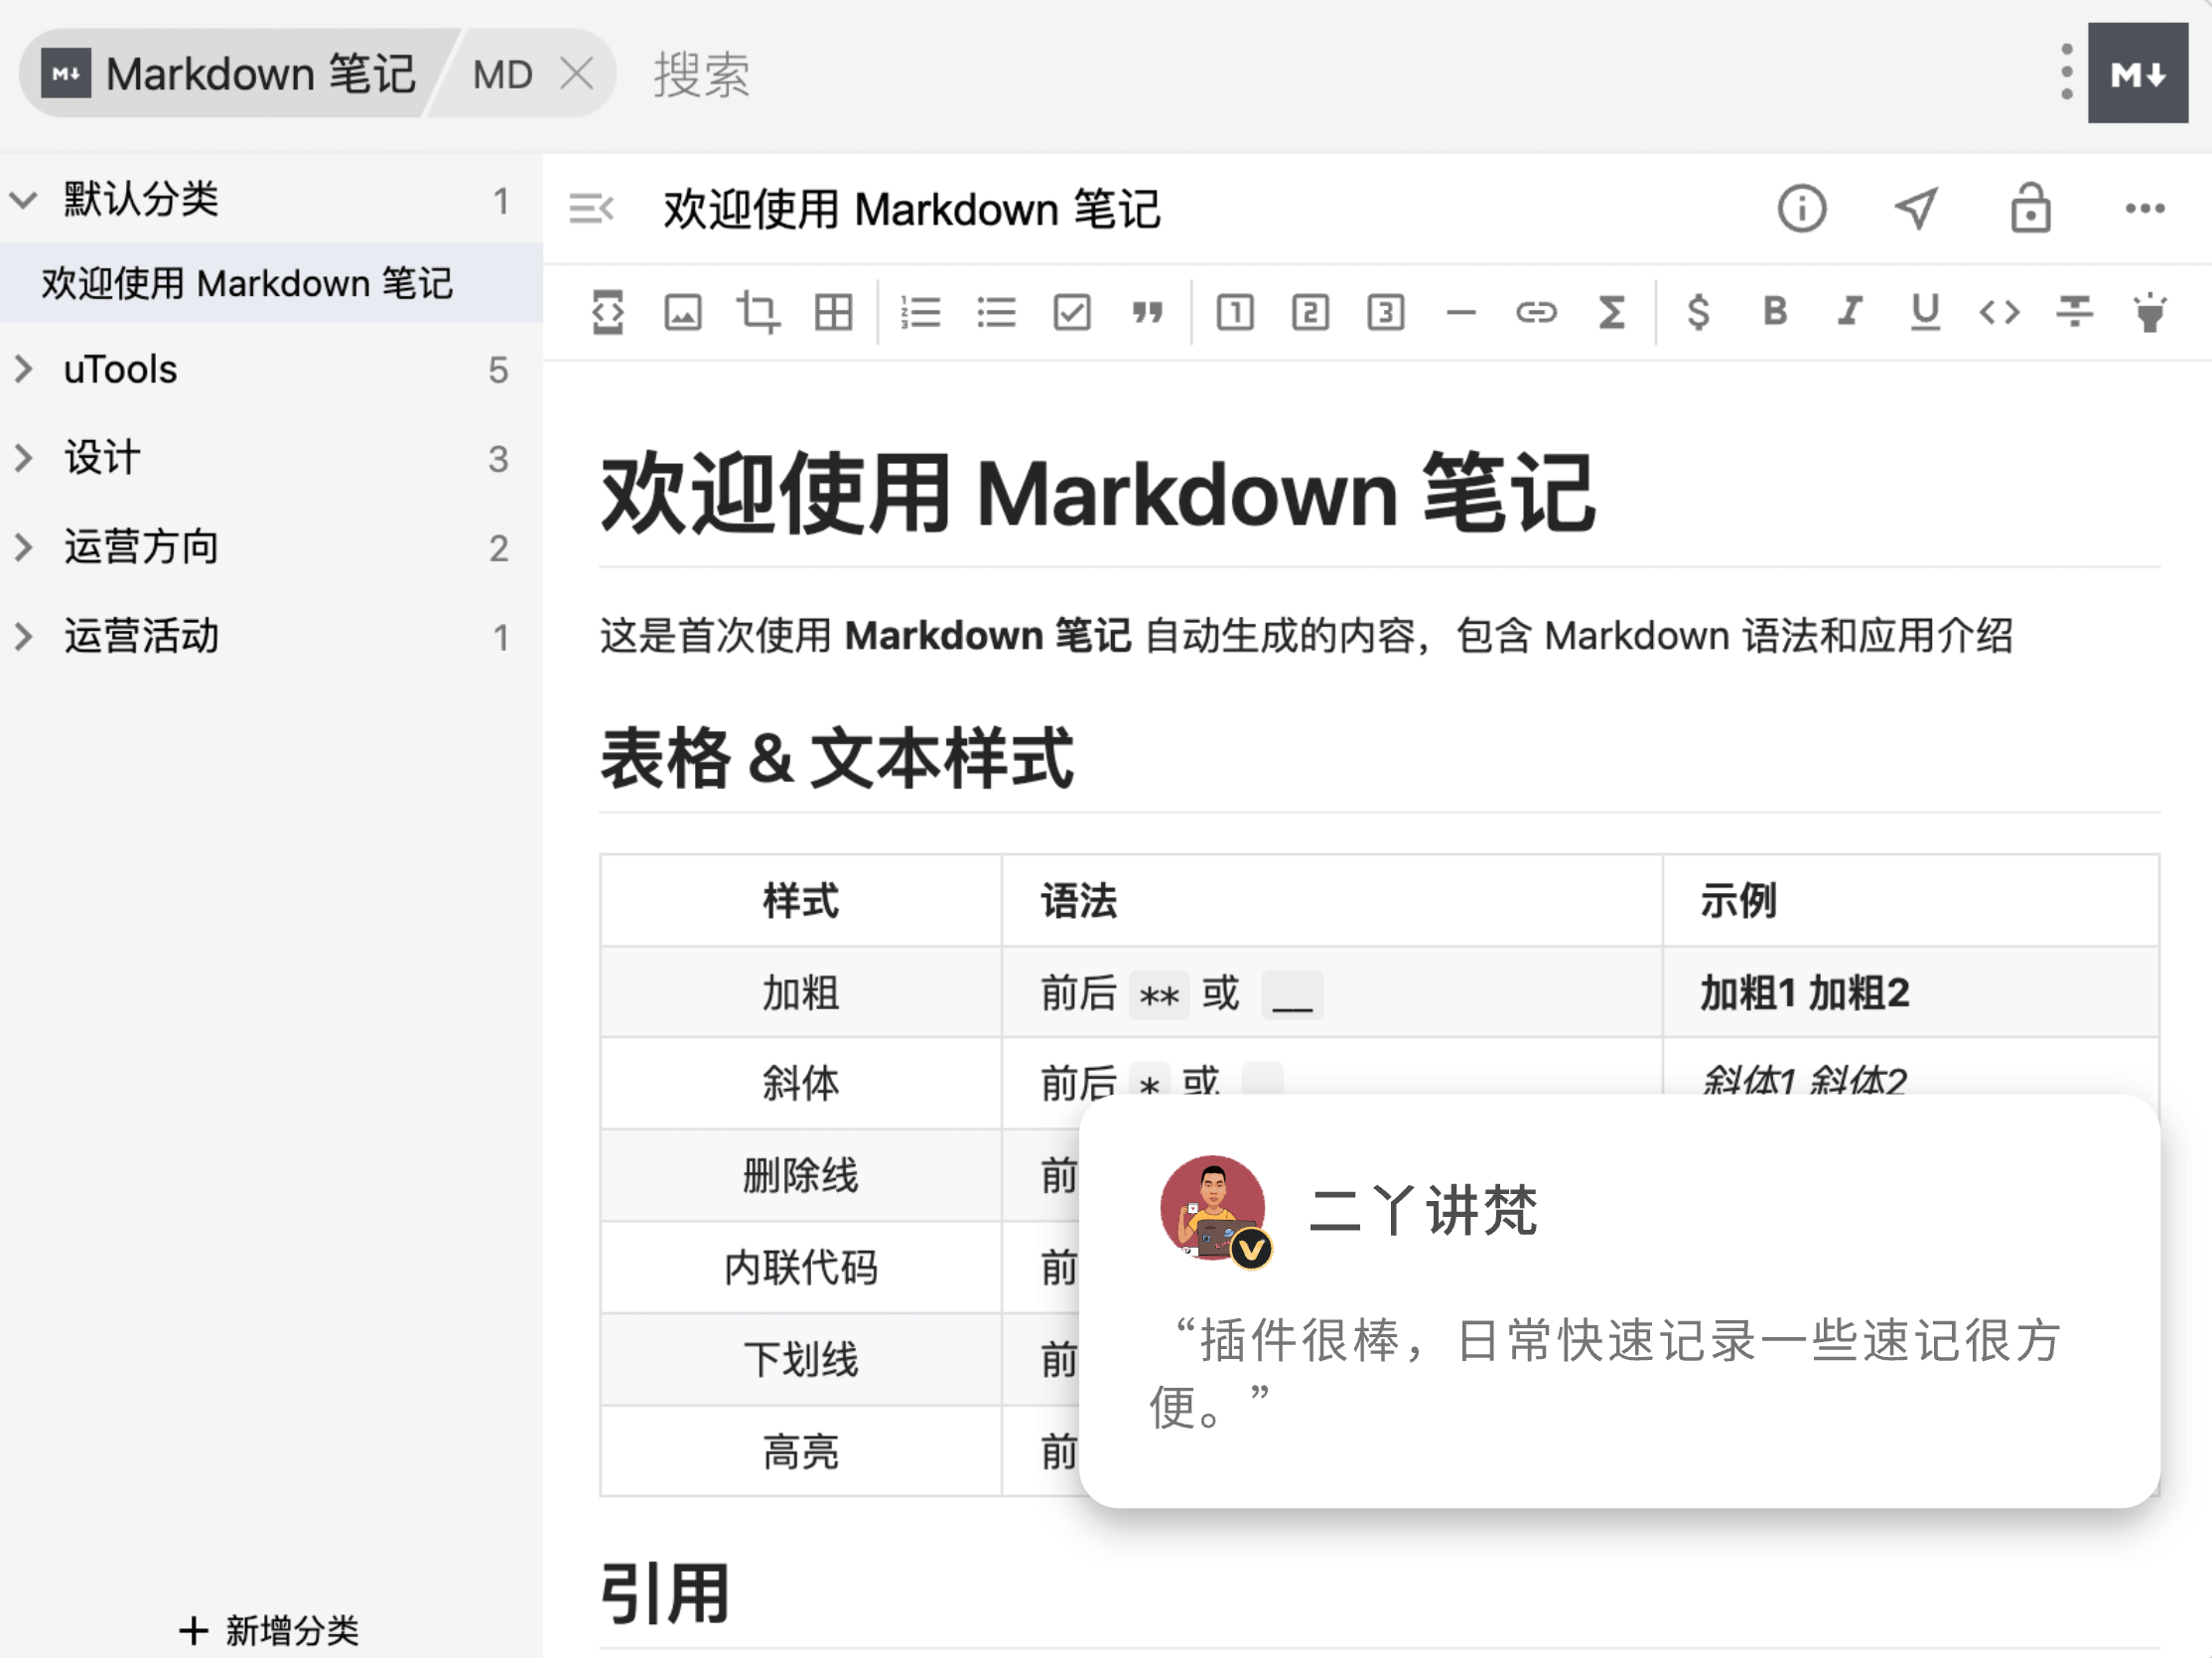The image size is (2212, 1658).
Task: Insert a hyperlink with the link icon
Action: coord(1536,312)
